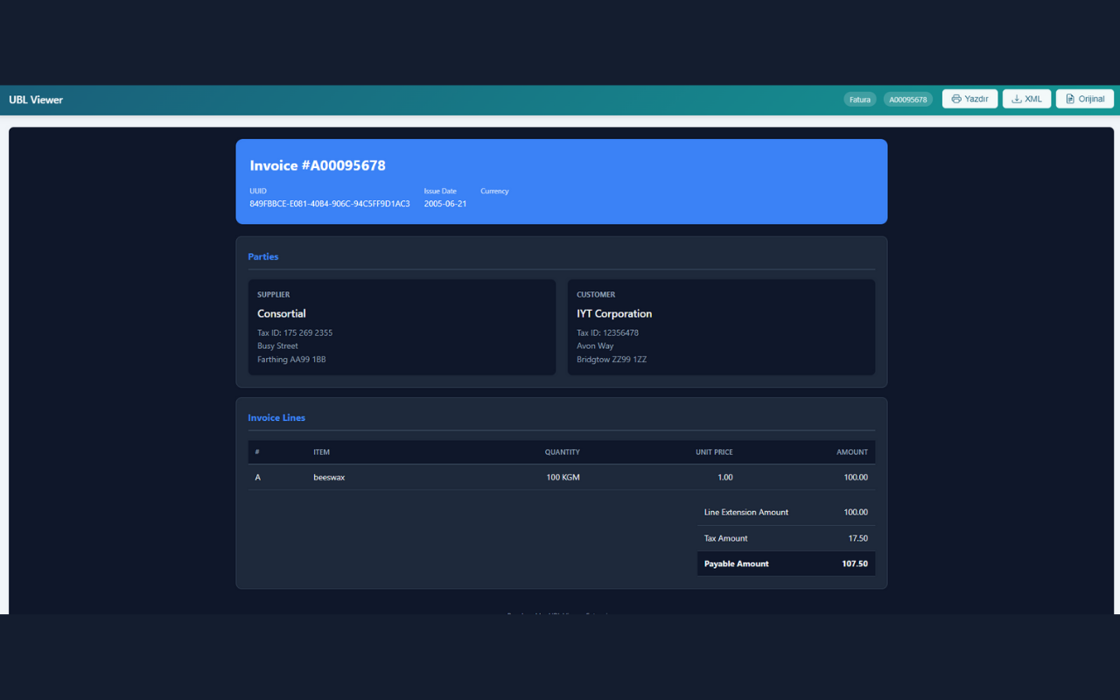Click the beeswax row amount 100.00
The width and height of the screenshot is (1120, 700).
pyautogui.click(x=856, y=478)
